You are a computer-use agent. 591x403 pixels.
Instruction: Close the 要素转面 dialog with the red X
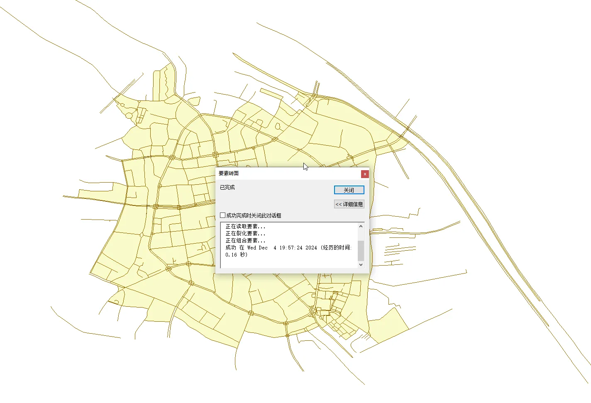365,174
